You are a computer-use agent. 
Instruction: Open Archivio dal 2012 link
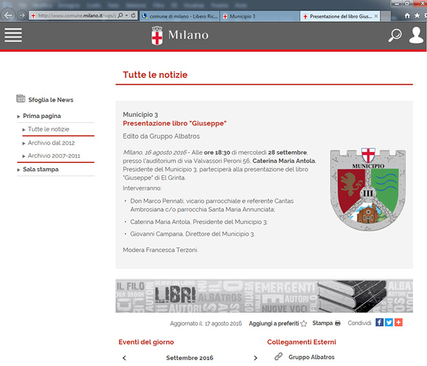(x=51, y=142)
